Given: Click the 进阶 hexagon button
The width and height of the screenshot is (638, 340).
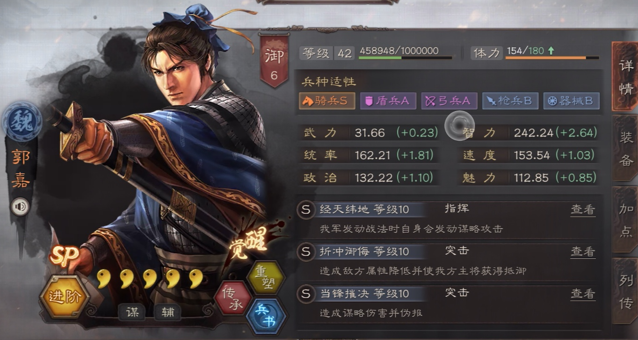Looking at the screenshot, I should point(65,297).
